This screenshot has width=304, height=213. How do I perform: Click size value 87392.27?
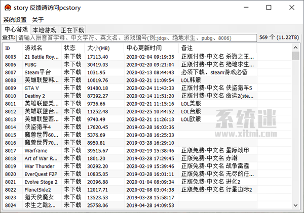(x=97, y=96)
